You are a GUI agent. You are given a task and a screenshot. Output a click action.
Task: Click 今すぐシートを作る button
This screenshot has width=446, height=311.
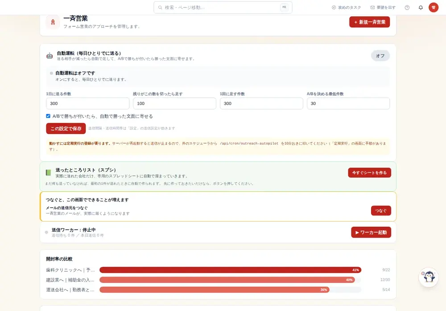[x=369, y=173]
